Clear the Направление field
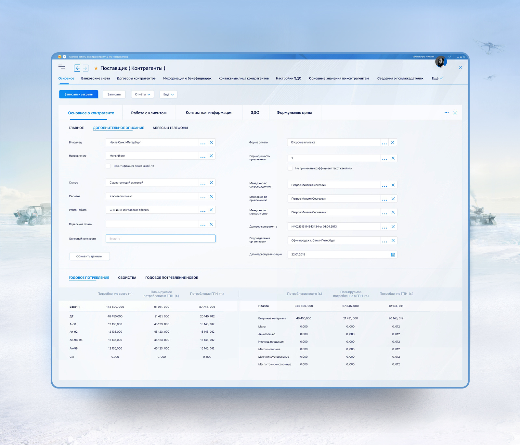The width and height of the screenshot is (520, 445). point(211,156)
